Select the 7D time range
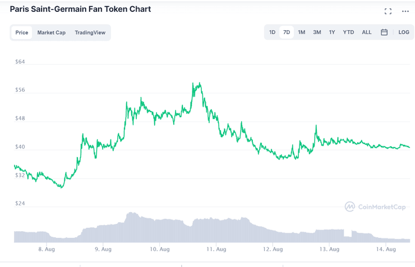This screenshot has width=415, height=267. coord(287,32)
